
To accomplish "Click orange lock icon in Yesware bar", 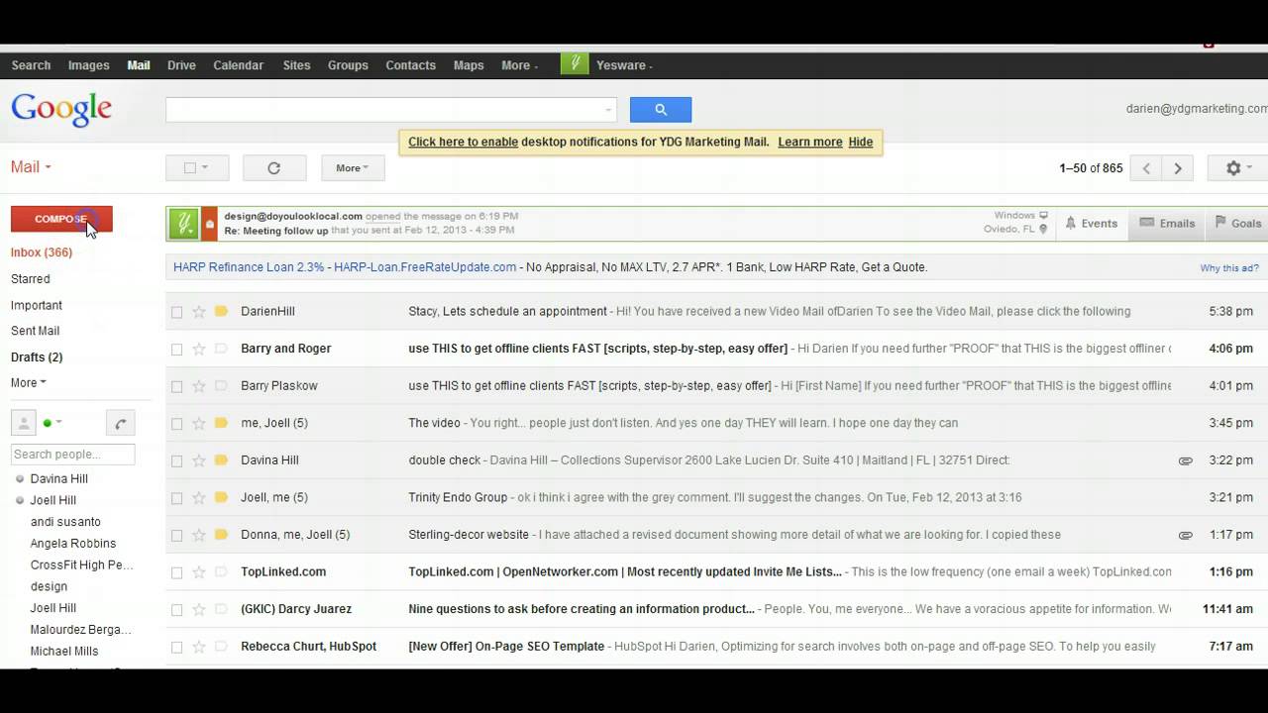I will point(209,224).
